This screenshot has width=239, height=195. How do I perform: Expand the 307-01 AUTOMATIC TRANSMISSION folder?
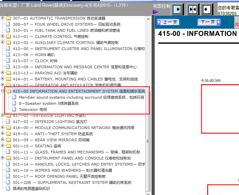(2, 18)
